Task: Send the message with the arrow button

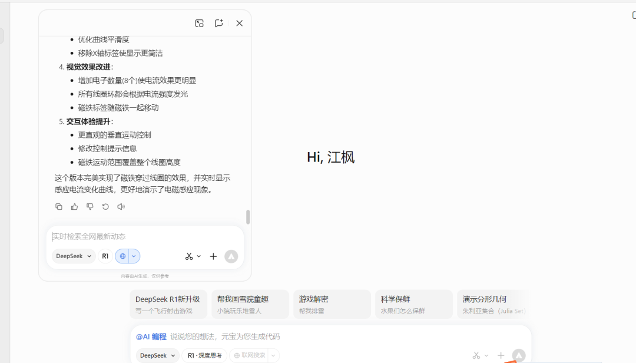Action: click(x=231, y=256)
